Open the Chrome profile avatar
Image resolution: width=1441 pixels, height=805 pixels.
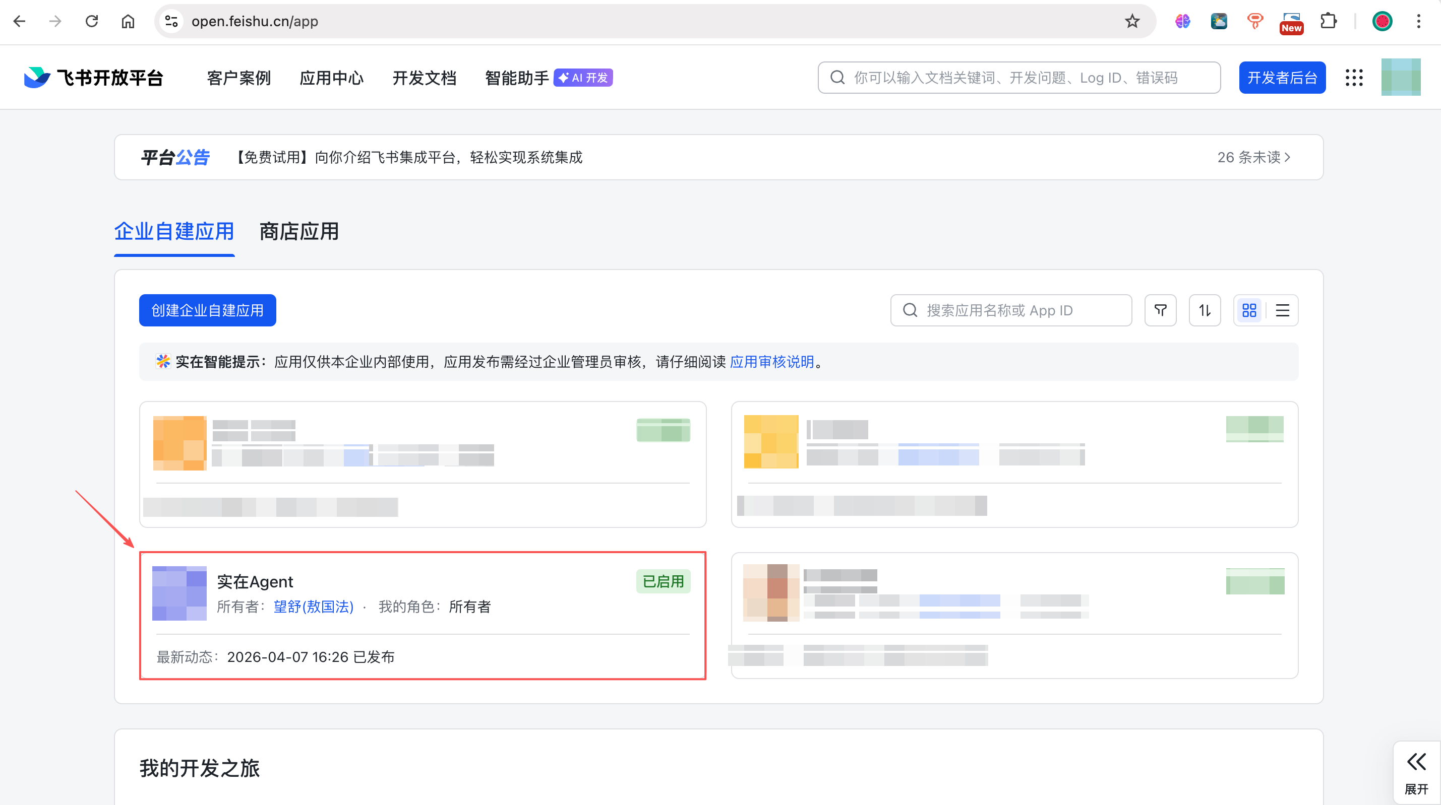click(1383, 21)
